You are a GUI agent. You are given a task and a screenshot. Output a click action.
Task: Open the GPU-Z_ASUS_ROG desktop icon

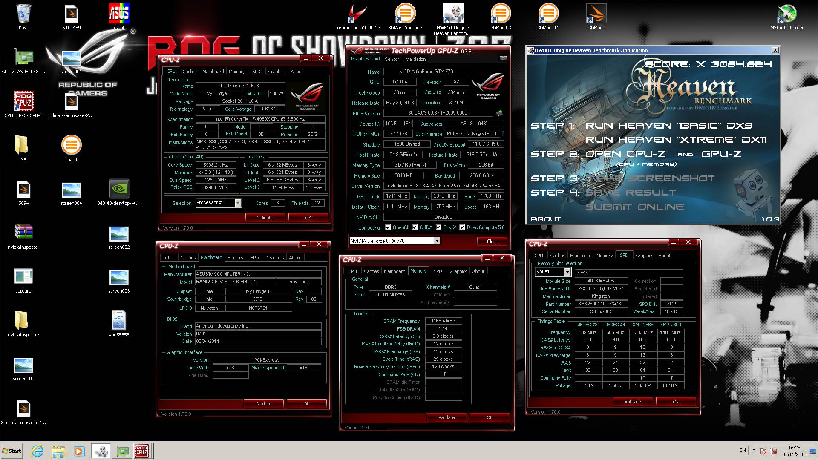(x=23, y=61)
